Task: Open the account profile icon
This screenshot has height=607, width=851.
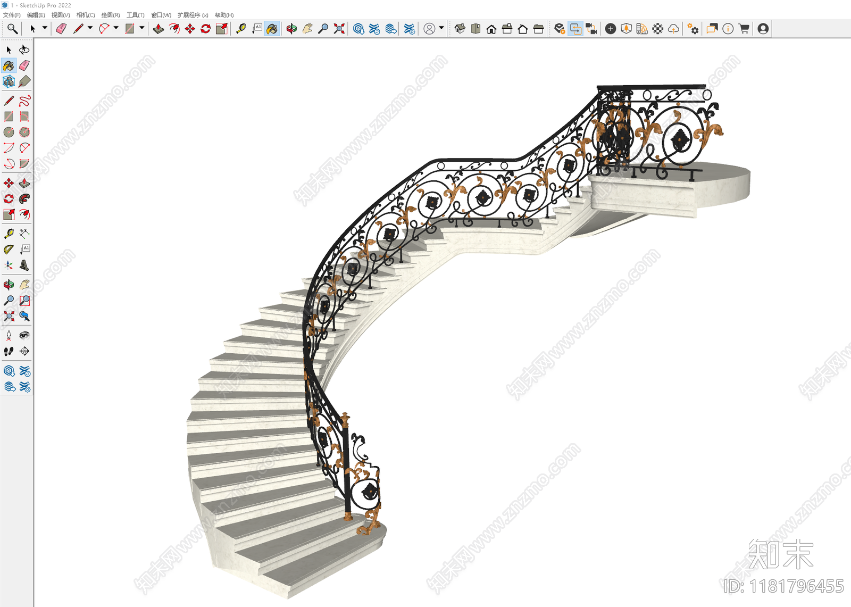Action: (763, 29)
